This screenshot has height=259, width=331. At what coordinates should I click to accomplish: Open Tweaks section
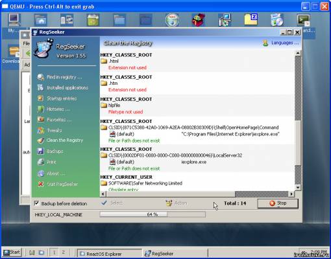pos(49,130)
